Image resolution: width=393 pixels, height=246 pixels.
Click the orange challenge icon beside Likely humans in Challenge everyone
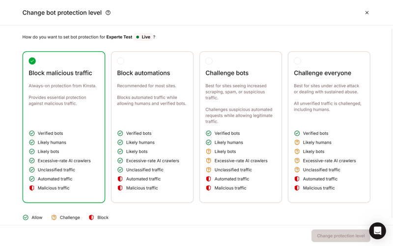point(297,143)
